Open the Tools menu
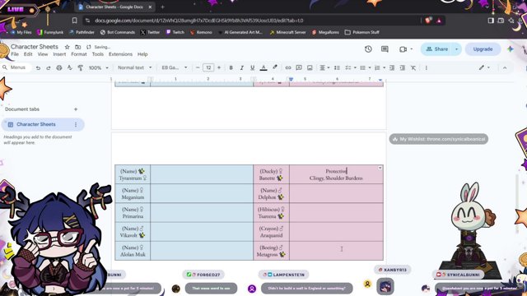The height and width of the screenshot is (296, 527). click(x=98, y=54)
